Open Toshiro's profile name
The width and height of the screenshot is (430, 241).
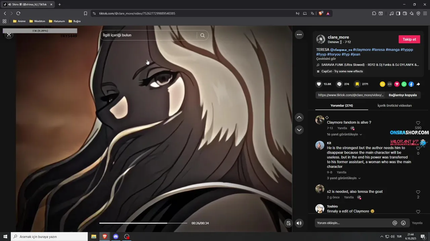(x=332, y=207)
